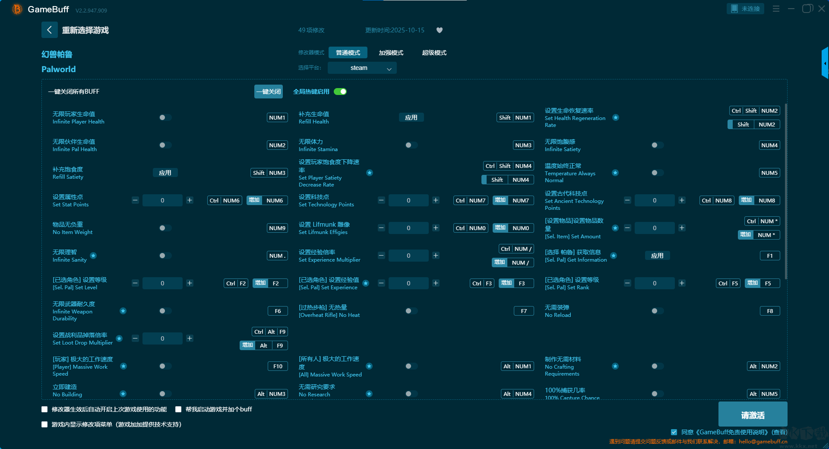Click star icon beside Infinite Sanity
The width and height of the screenshot is (829, 449).
(x=93, y=256)
